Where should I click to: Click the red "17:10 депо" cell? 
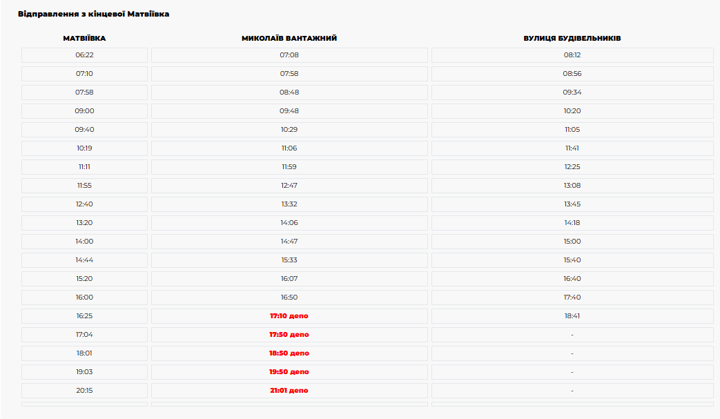[289, 316]
